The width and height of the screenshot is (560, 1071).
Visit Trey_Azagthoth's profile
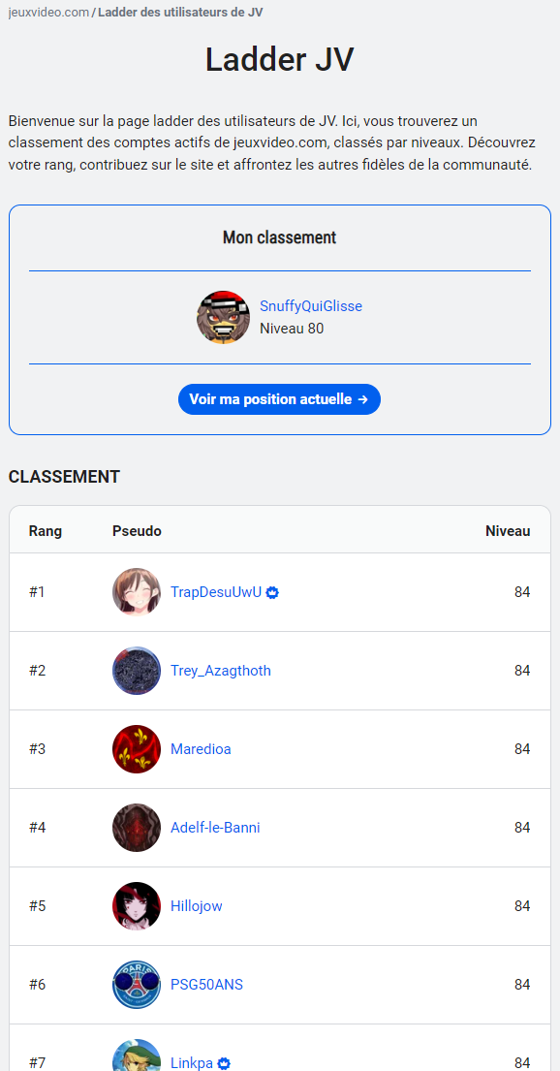(221, 671)
